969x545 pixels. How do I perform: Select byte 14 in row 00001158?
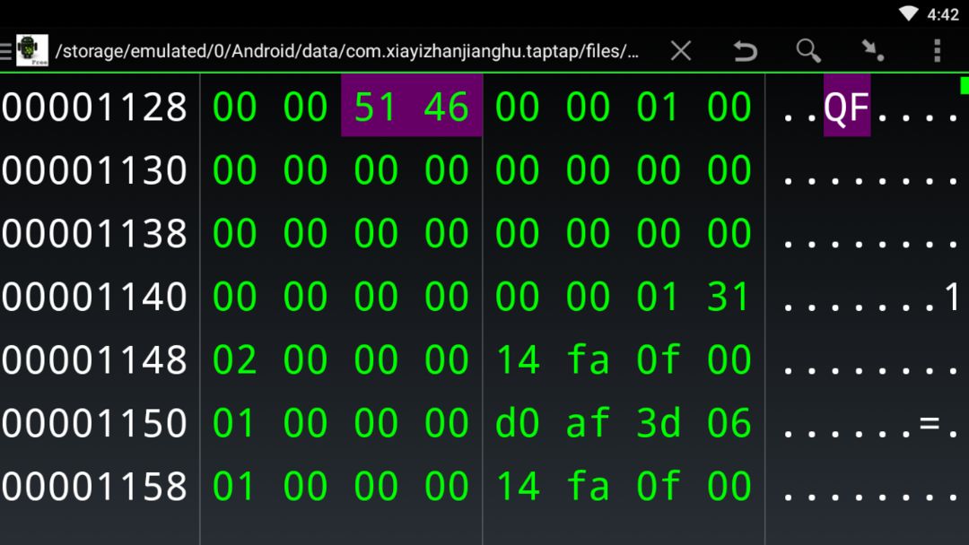[518, 487]
